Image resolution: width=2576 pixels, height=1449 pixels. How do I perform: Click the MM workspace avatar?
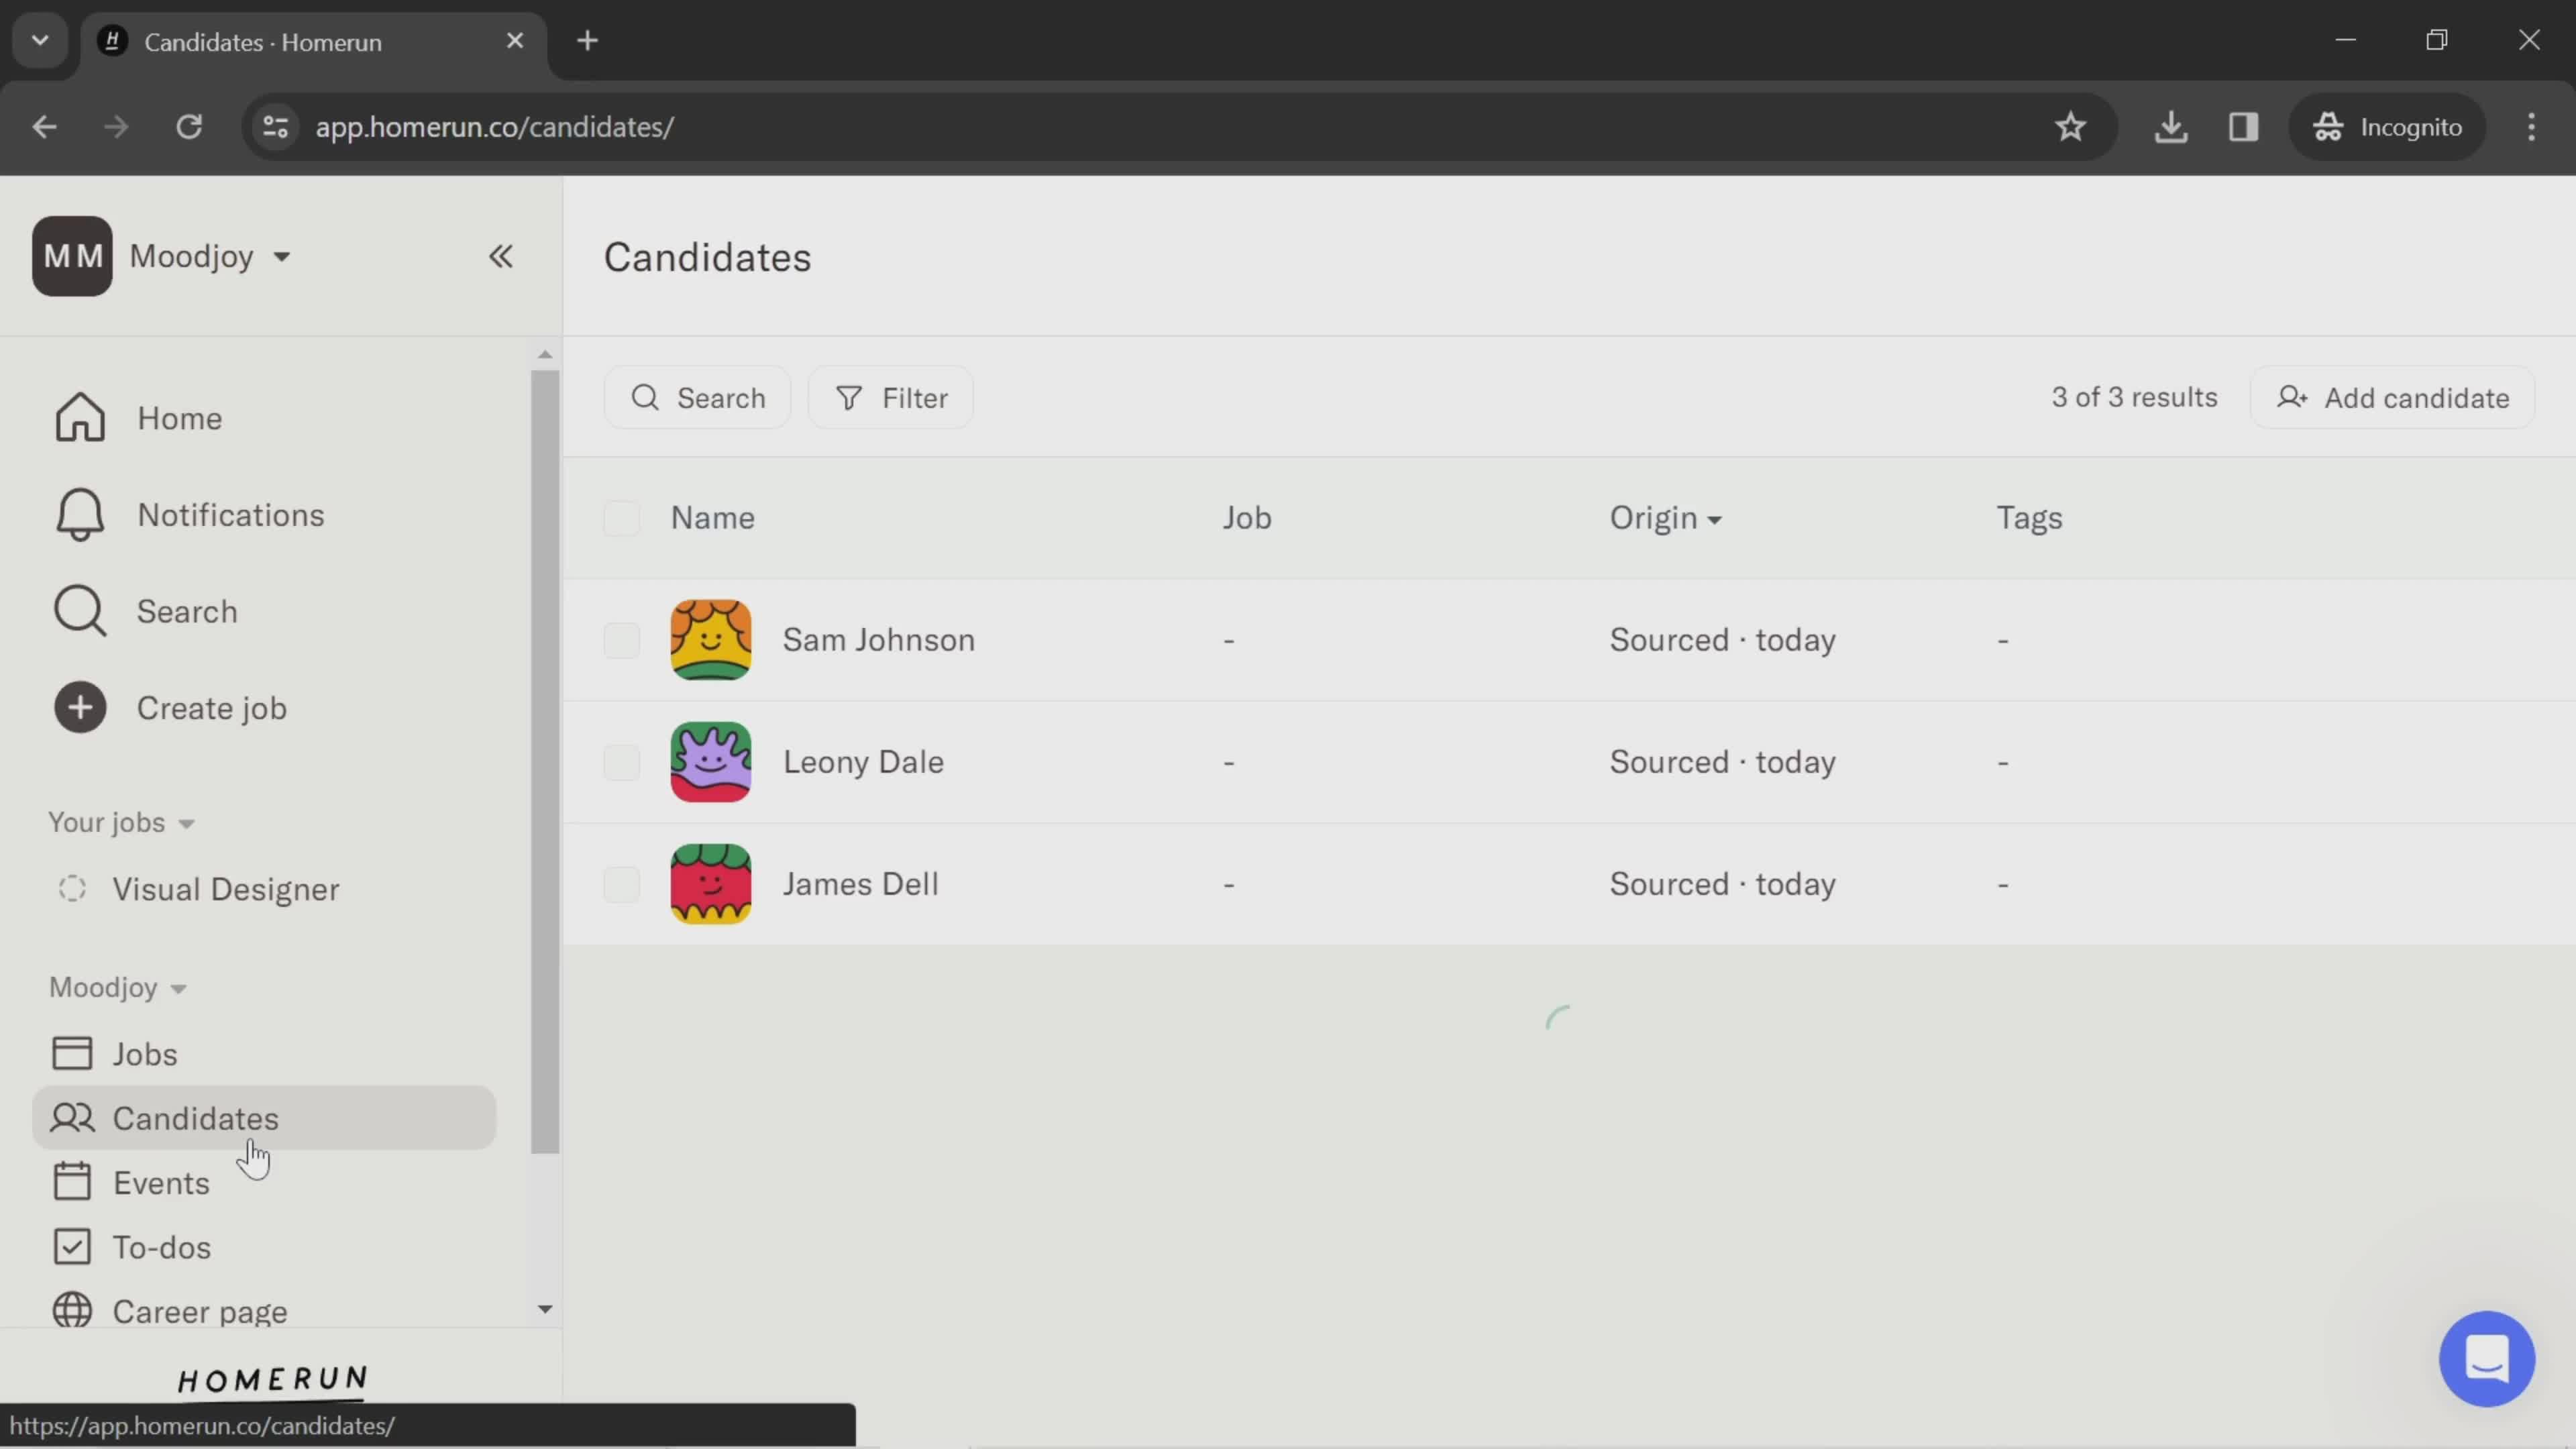72,256
